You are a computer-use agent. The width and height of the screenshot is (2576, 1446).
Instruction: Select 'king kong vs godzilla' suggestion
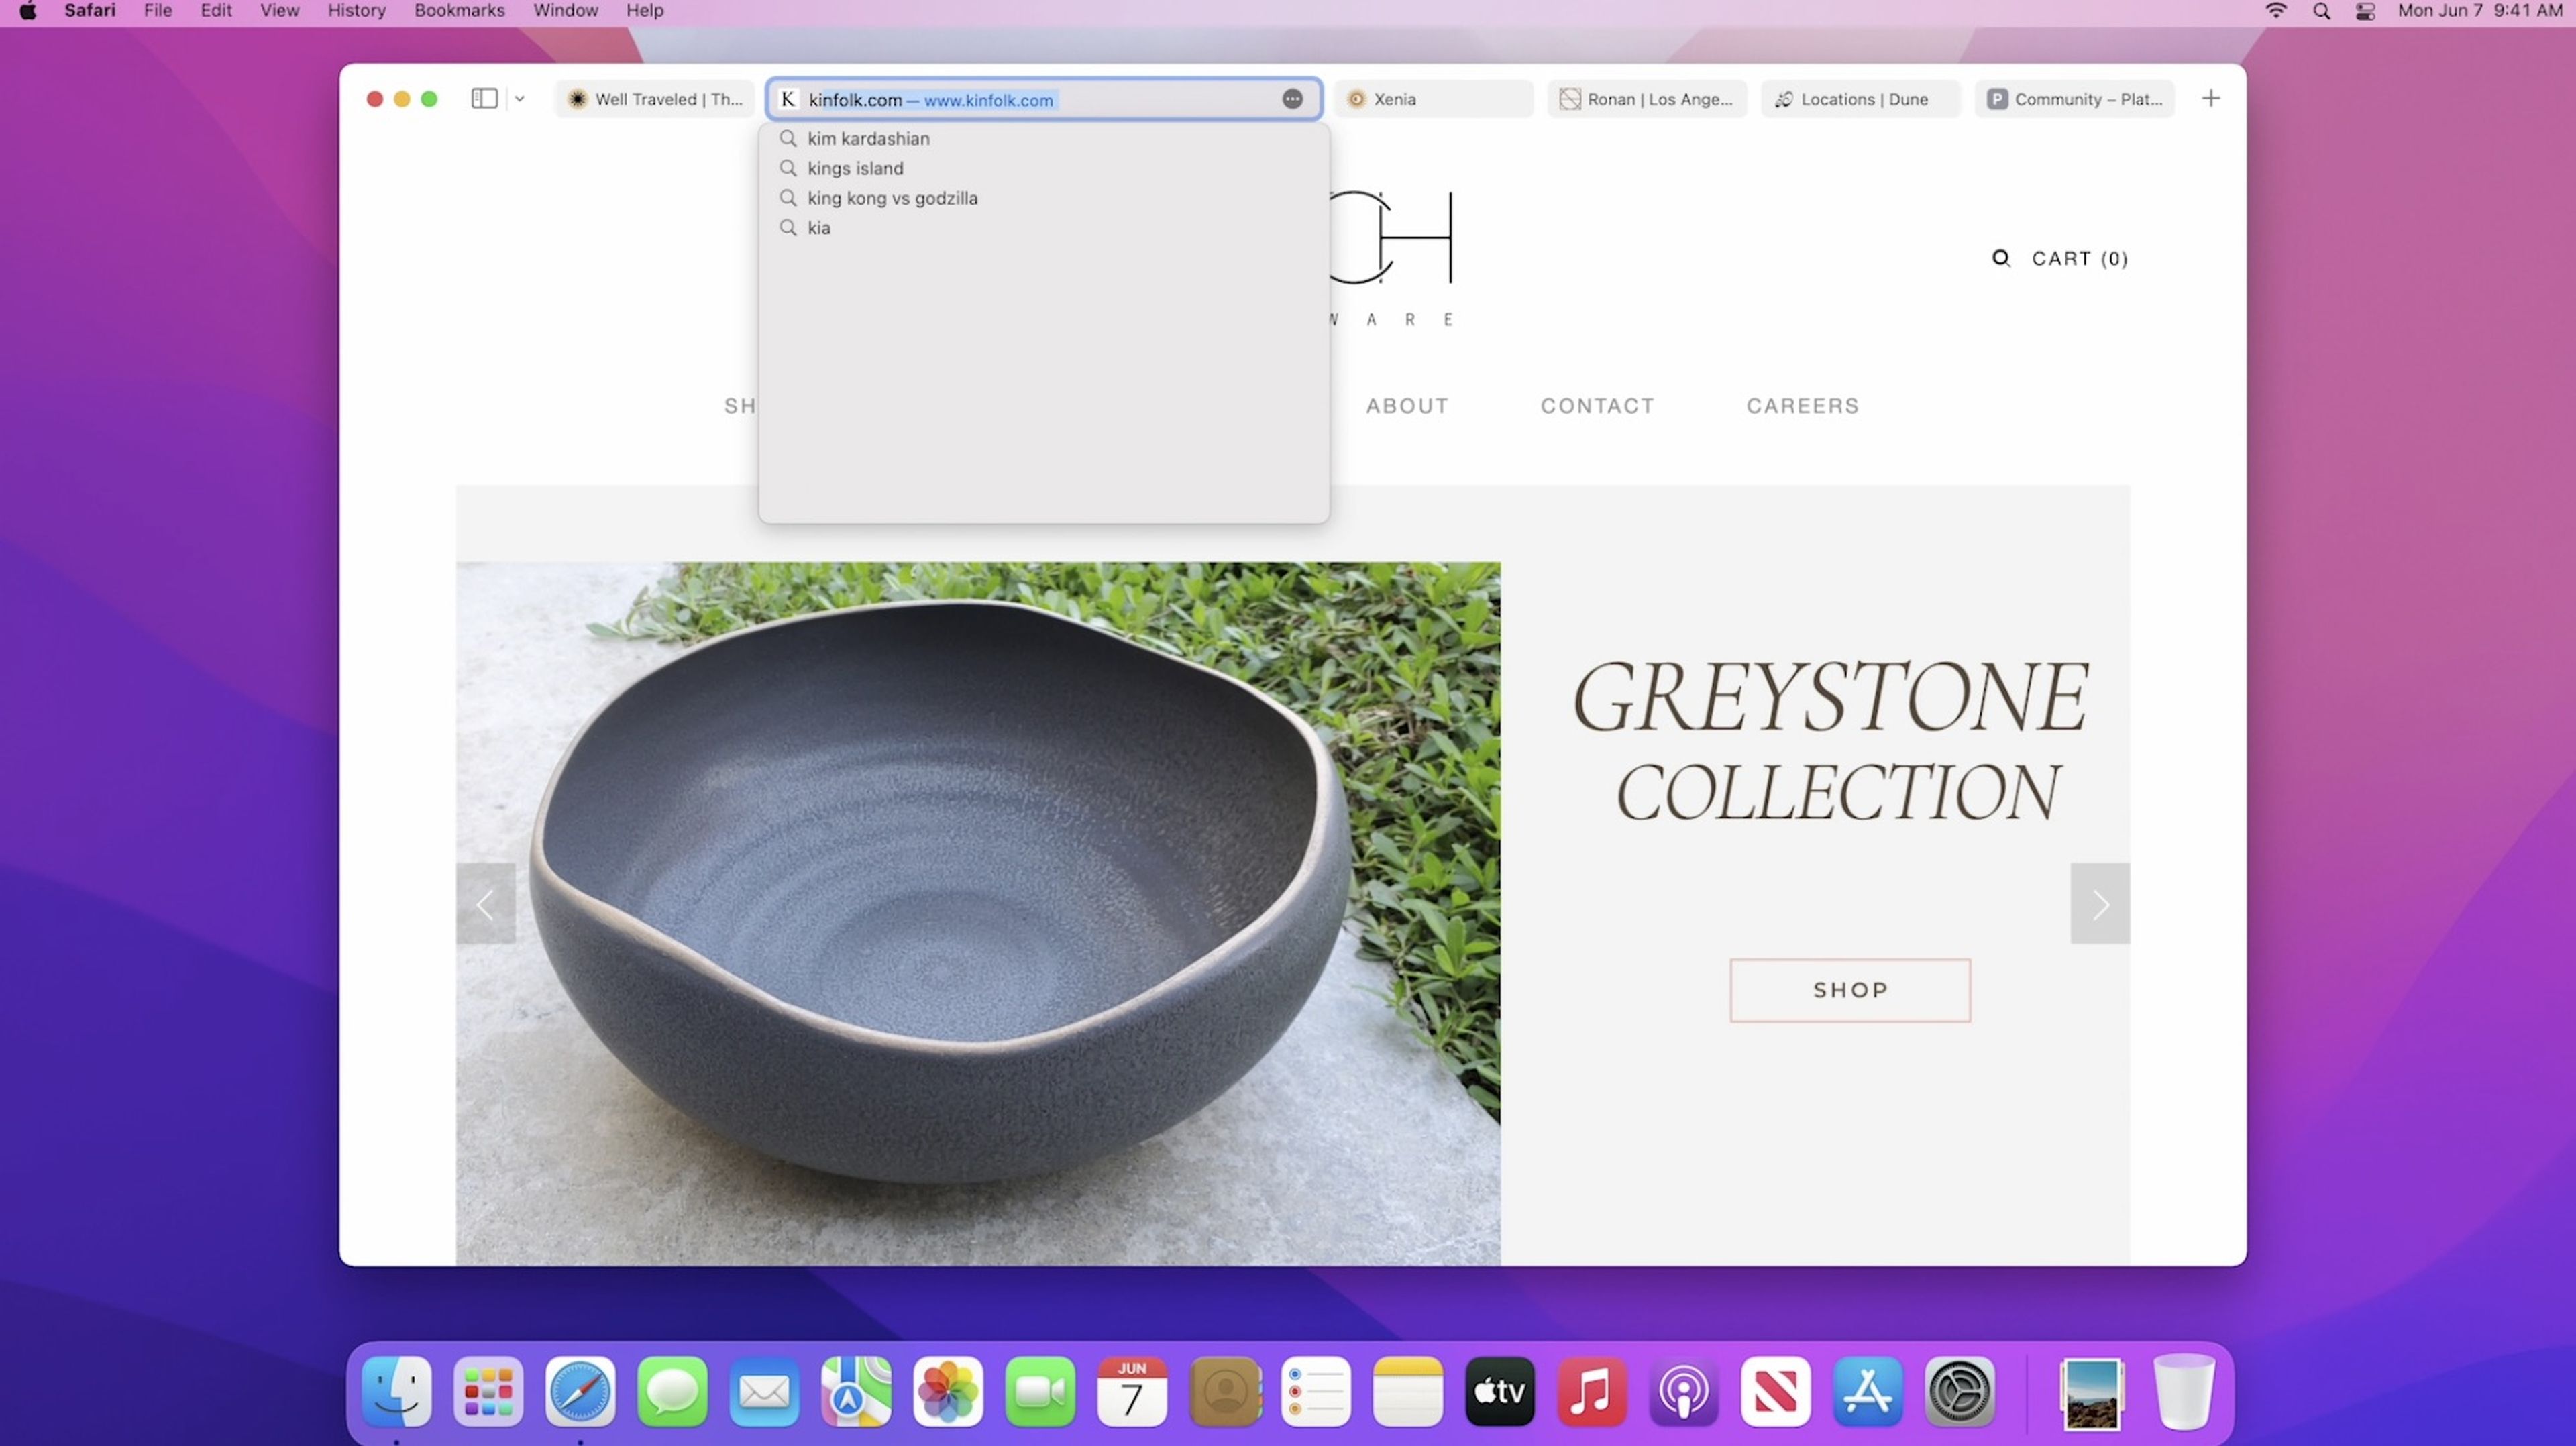coord(1043,198)
